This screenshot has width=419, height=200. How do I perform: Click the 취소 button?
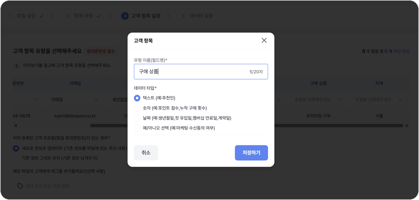pyautogui.click(x=146, y=153)
